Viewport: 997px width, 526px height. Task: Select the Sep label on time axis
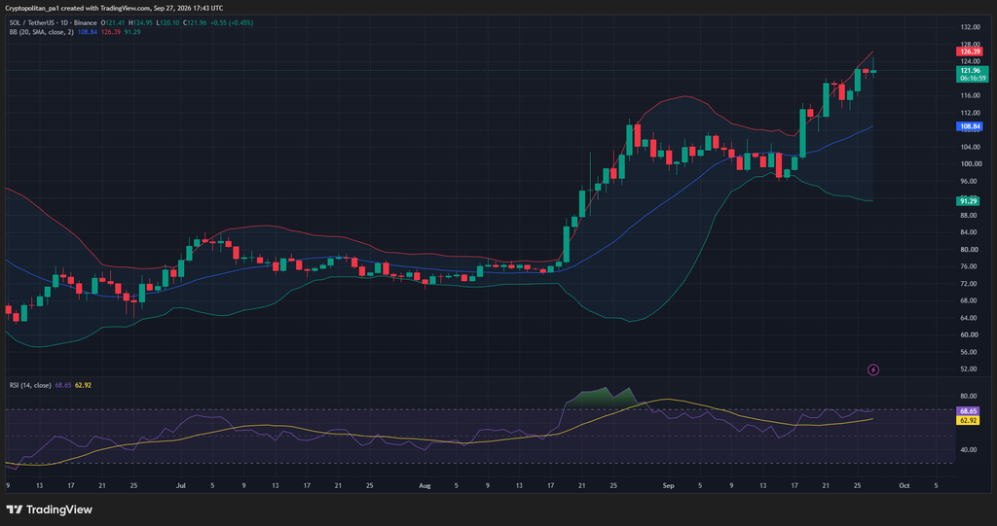pyautogui.click(x=668, y=485)
